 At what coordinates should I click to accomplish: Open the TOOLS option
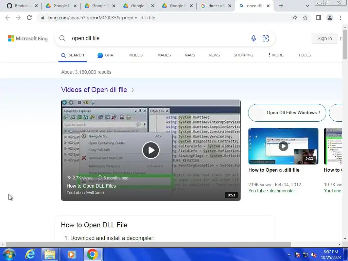[304, 55]
